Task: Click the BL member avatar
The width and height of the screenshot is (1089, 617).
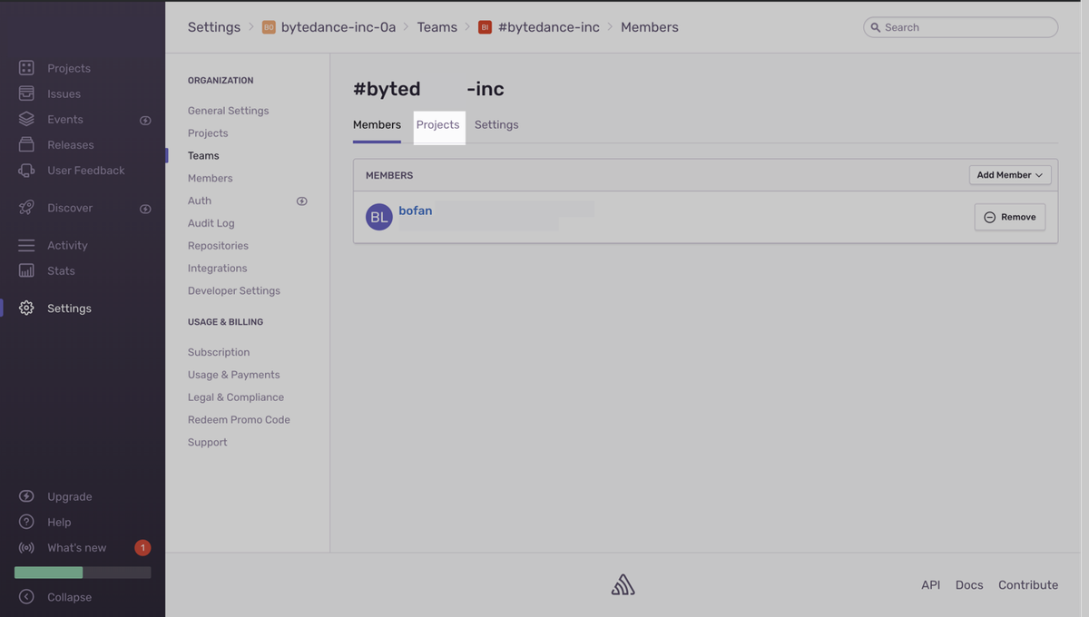Action: pyautogui.click(x=379, y=217)
